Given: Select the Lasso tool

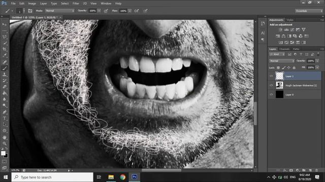Looking at the screenshot, I should click(5, 37).
